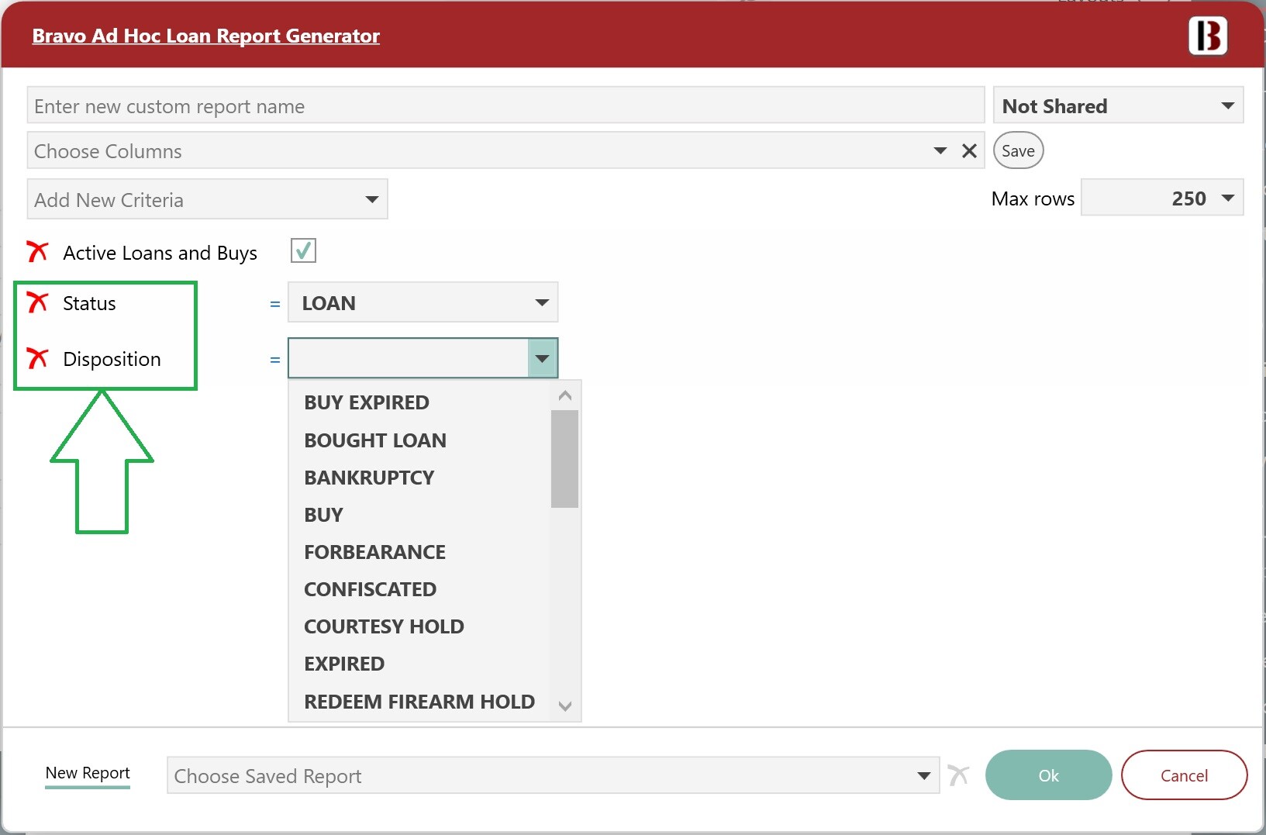Click the Max rows label
The image size is (1266, 835).
1033,198
